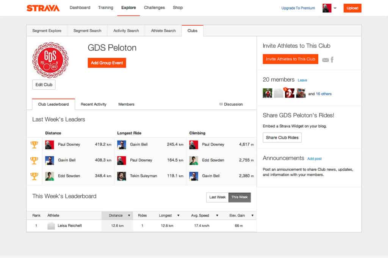The width and height of the screenshot is (388, 258).
Task: Click Edd Sowden avatar in Climbing column
Action: 194,161
